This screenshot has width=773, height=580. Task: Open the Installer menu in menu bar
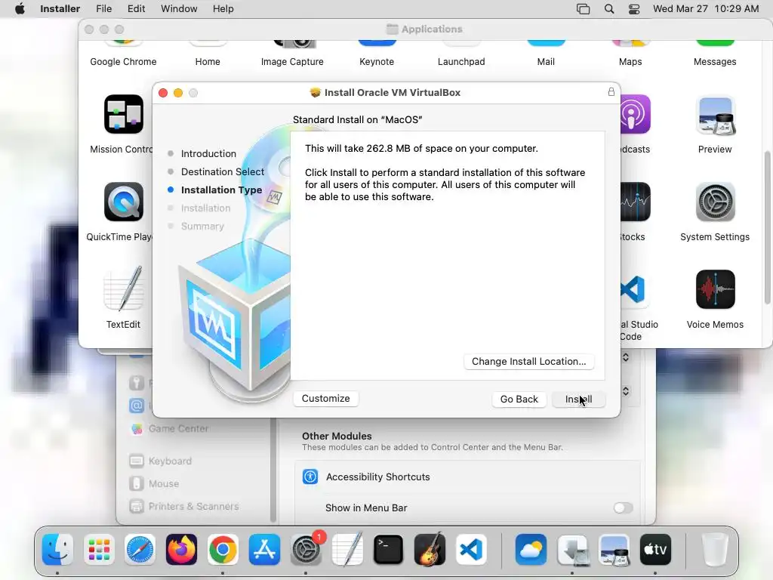(60, 9)
